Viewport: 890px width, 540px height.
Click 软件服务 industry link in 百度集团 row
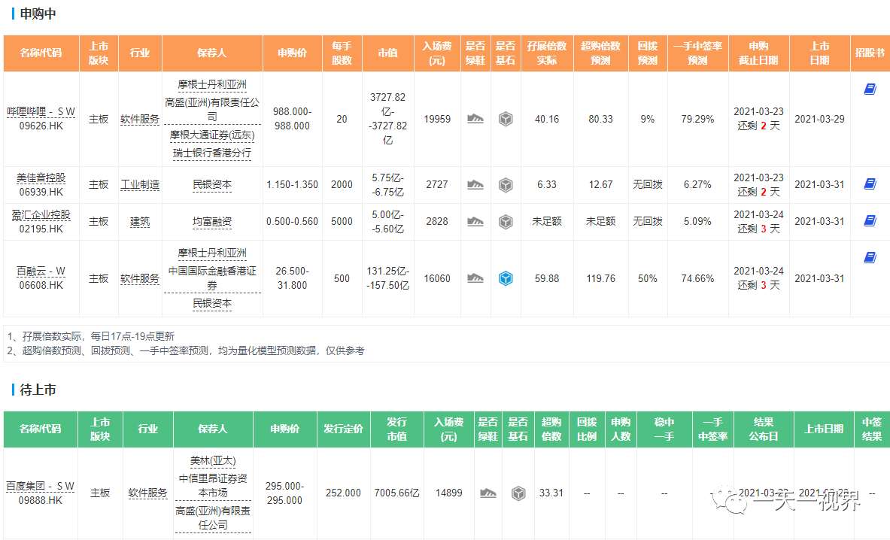click(147, 493)
